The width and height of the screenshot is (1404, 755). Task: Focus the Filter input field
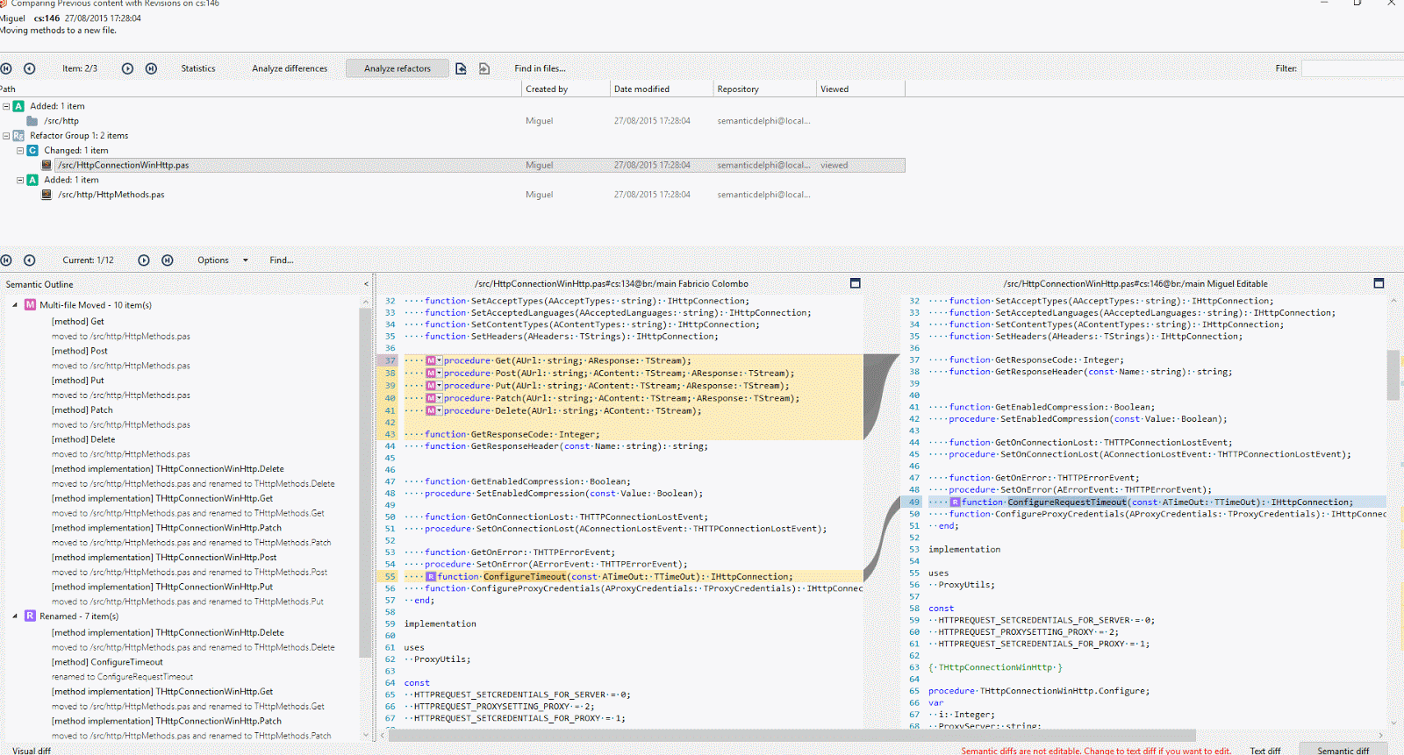click(1352, 68)
